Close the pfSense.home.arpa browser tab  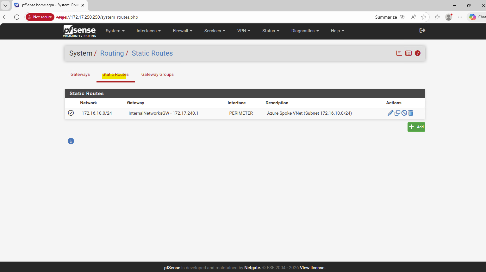[x=83, y=5]
